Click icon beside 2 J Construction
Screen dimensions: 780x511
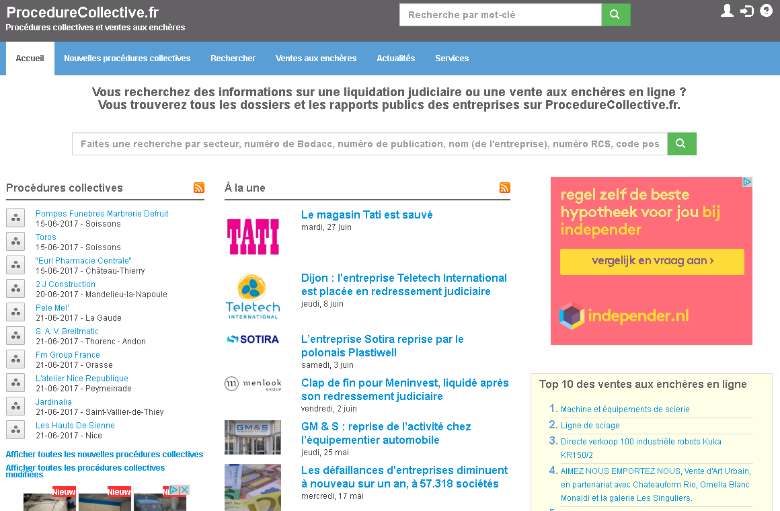pos(15,288)
